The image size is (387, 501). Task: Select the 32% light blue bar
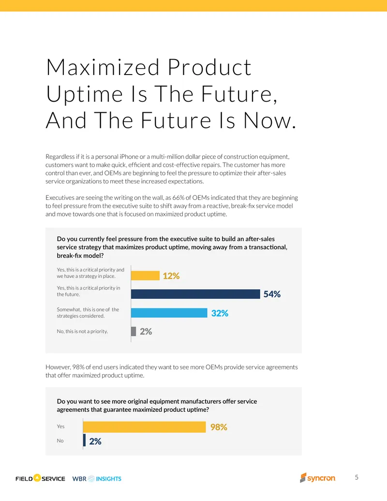[x=169, y=313]
